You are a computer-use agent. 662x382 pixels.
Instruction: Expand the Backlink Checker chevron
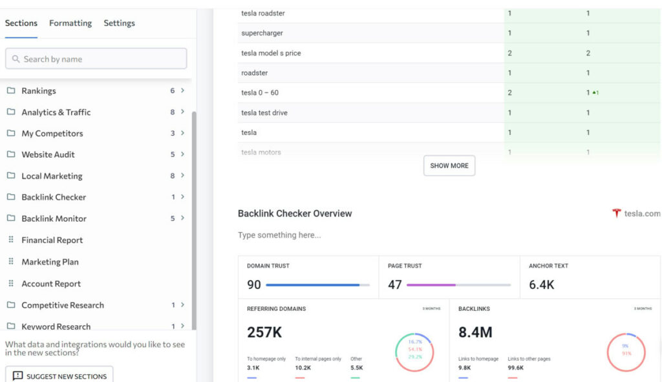click(182, 196)
